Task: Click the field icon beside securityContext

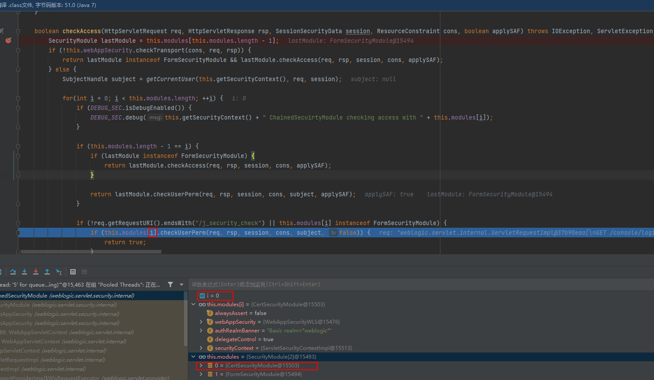Action: [210, 348]
